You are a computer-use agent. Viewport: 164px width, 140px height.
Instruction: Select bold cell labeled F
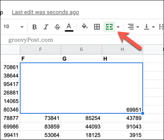[40, 59]
